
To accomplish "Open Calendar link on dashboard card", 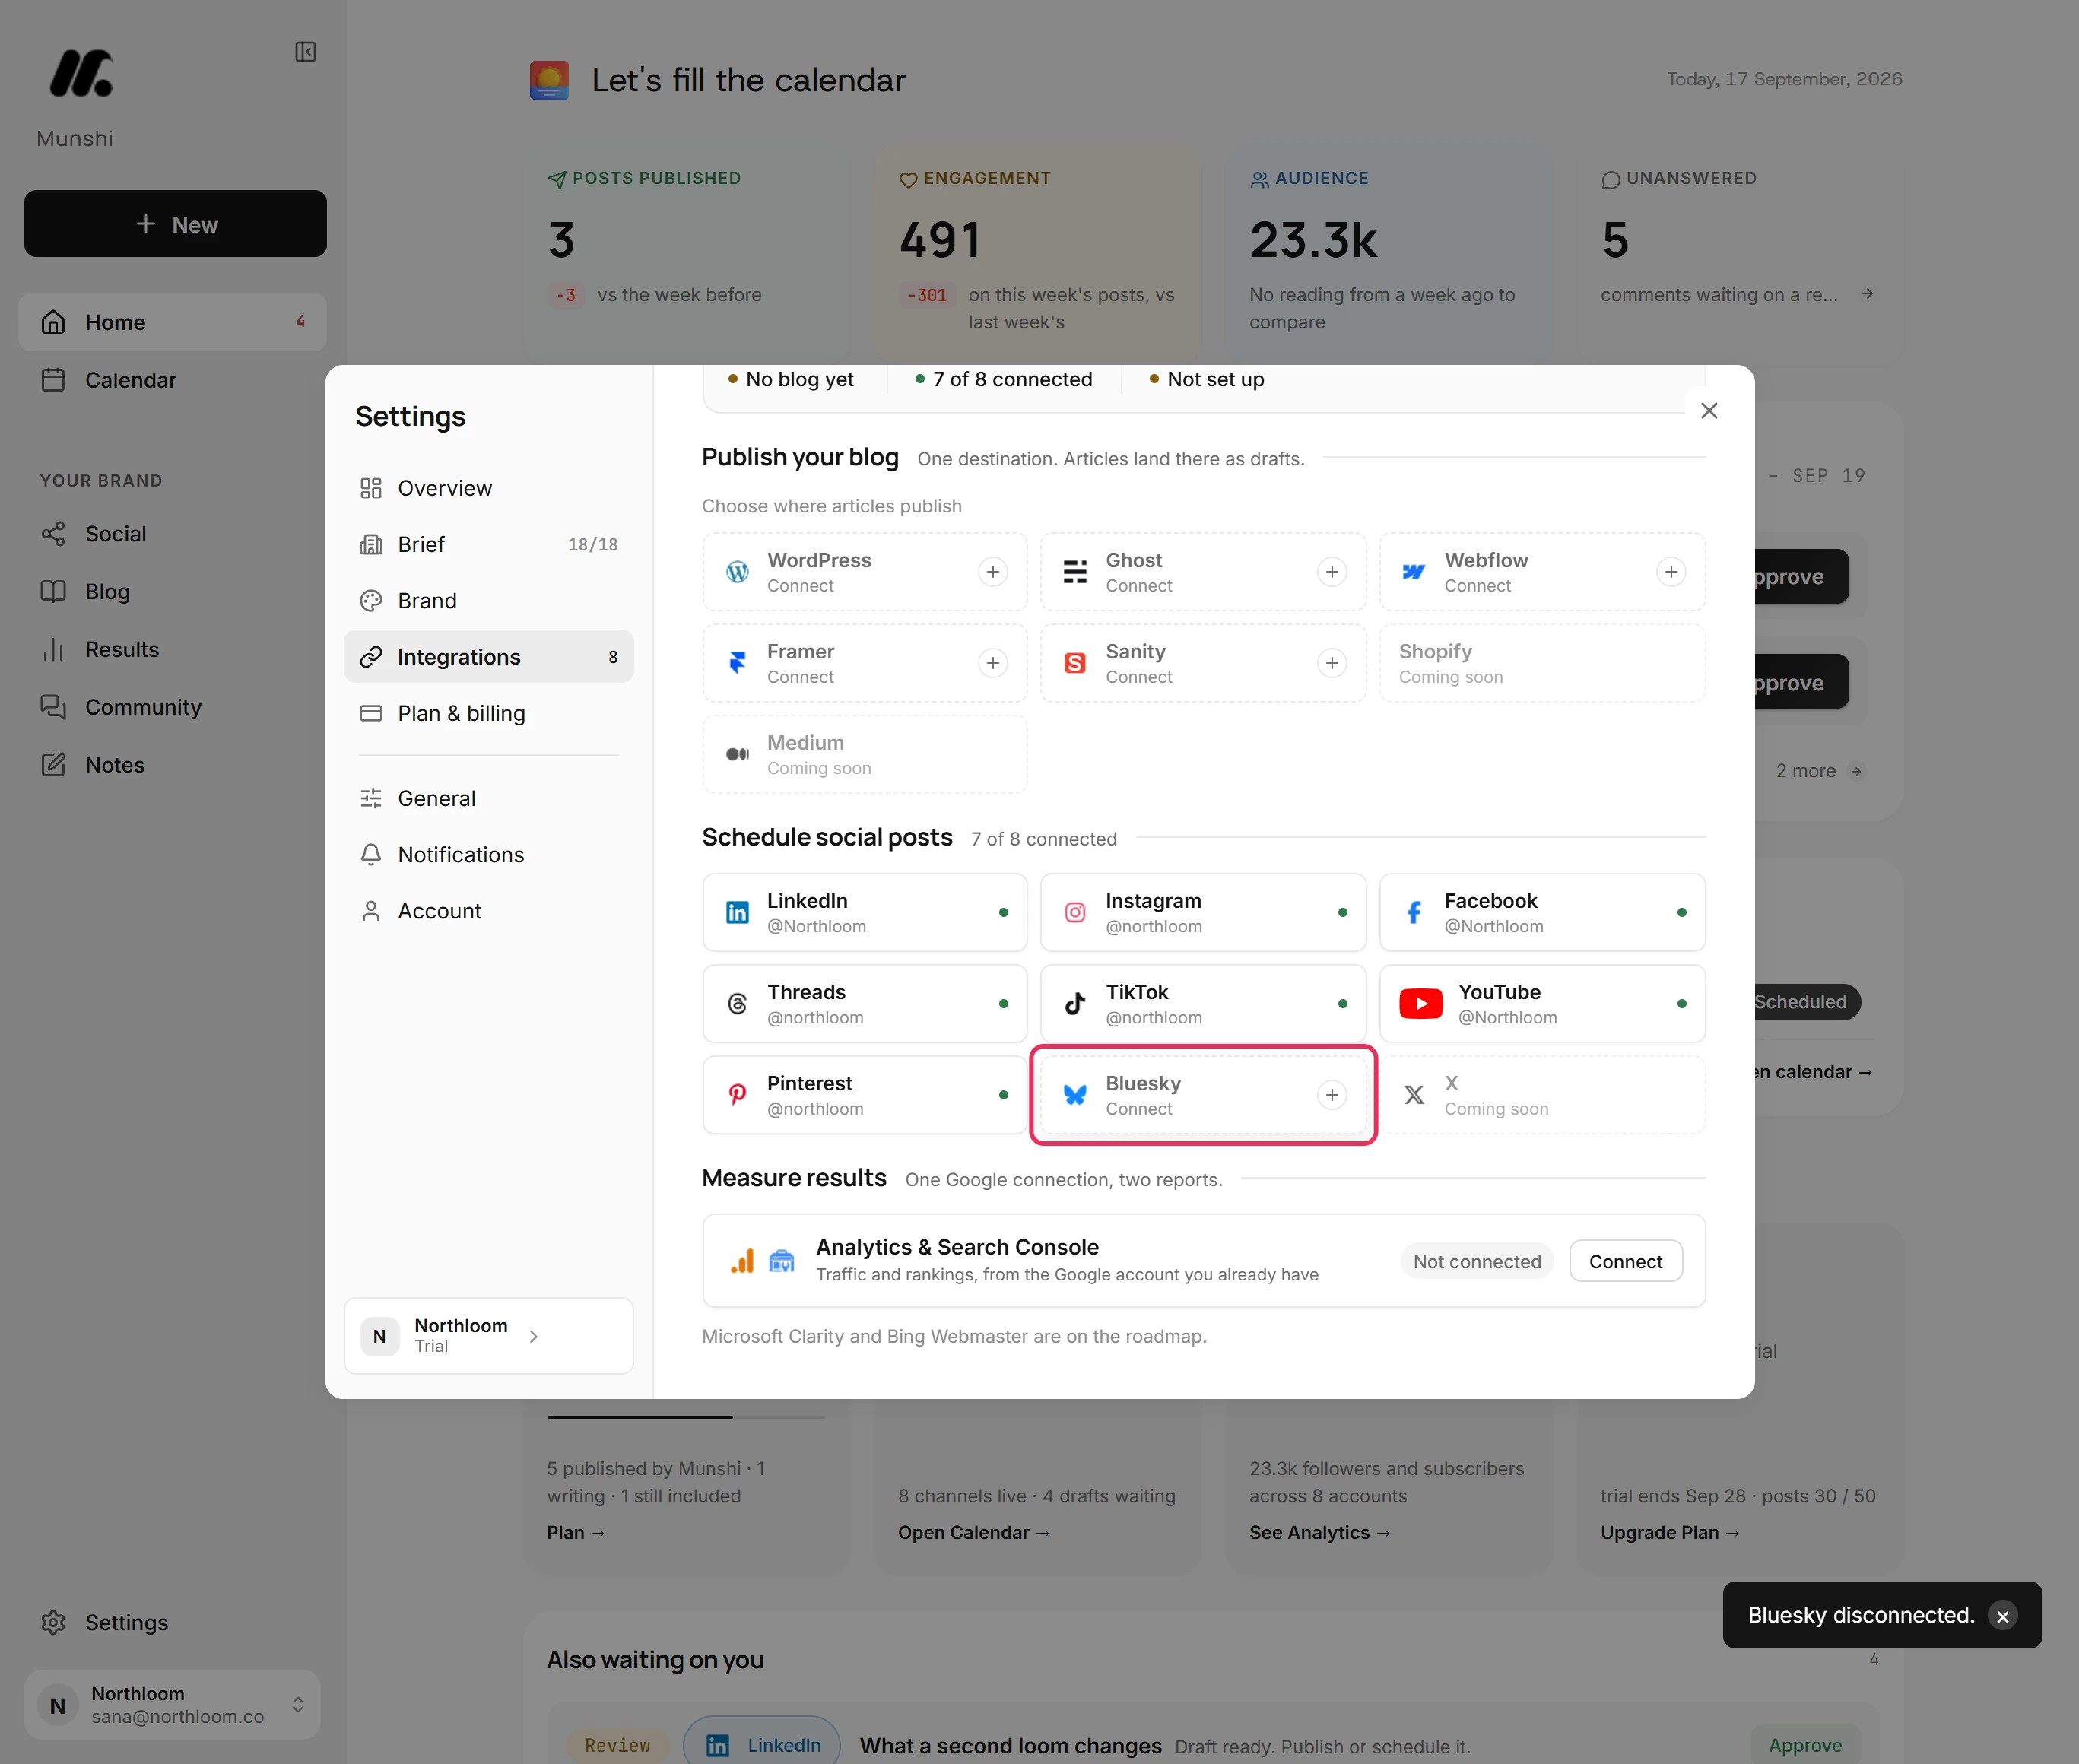I will [x=973, y=1533].
